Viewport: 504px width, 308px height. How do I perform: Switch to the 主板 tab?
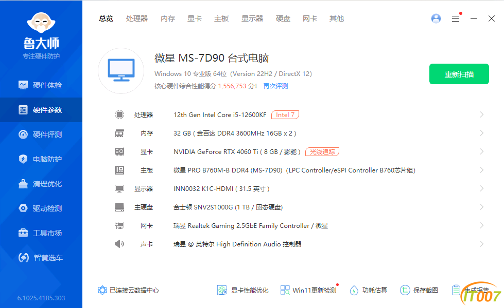(x=221, y=18)
